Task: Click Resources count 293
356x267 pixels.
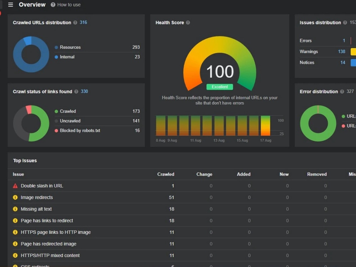Action: (136, 47)
